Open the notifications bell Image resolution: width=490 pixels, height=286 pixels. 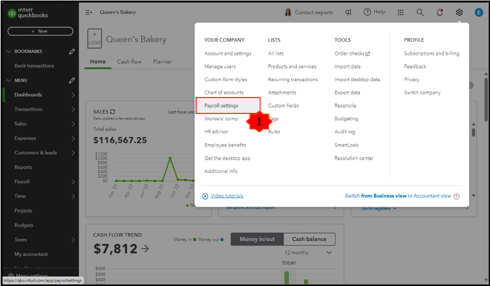point(439,12)
